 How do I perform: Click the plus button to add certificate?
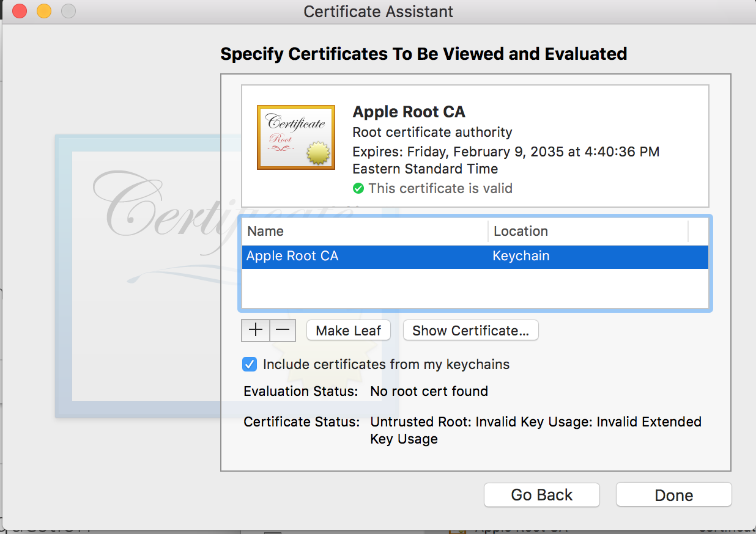[256, 331]
